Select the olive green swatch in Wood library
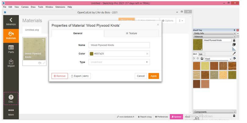 232,75
